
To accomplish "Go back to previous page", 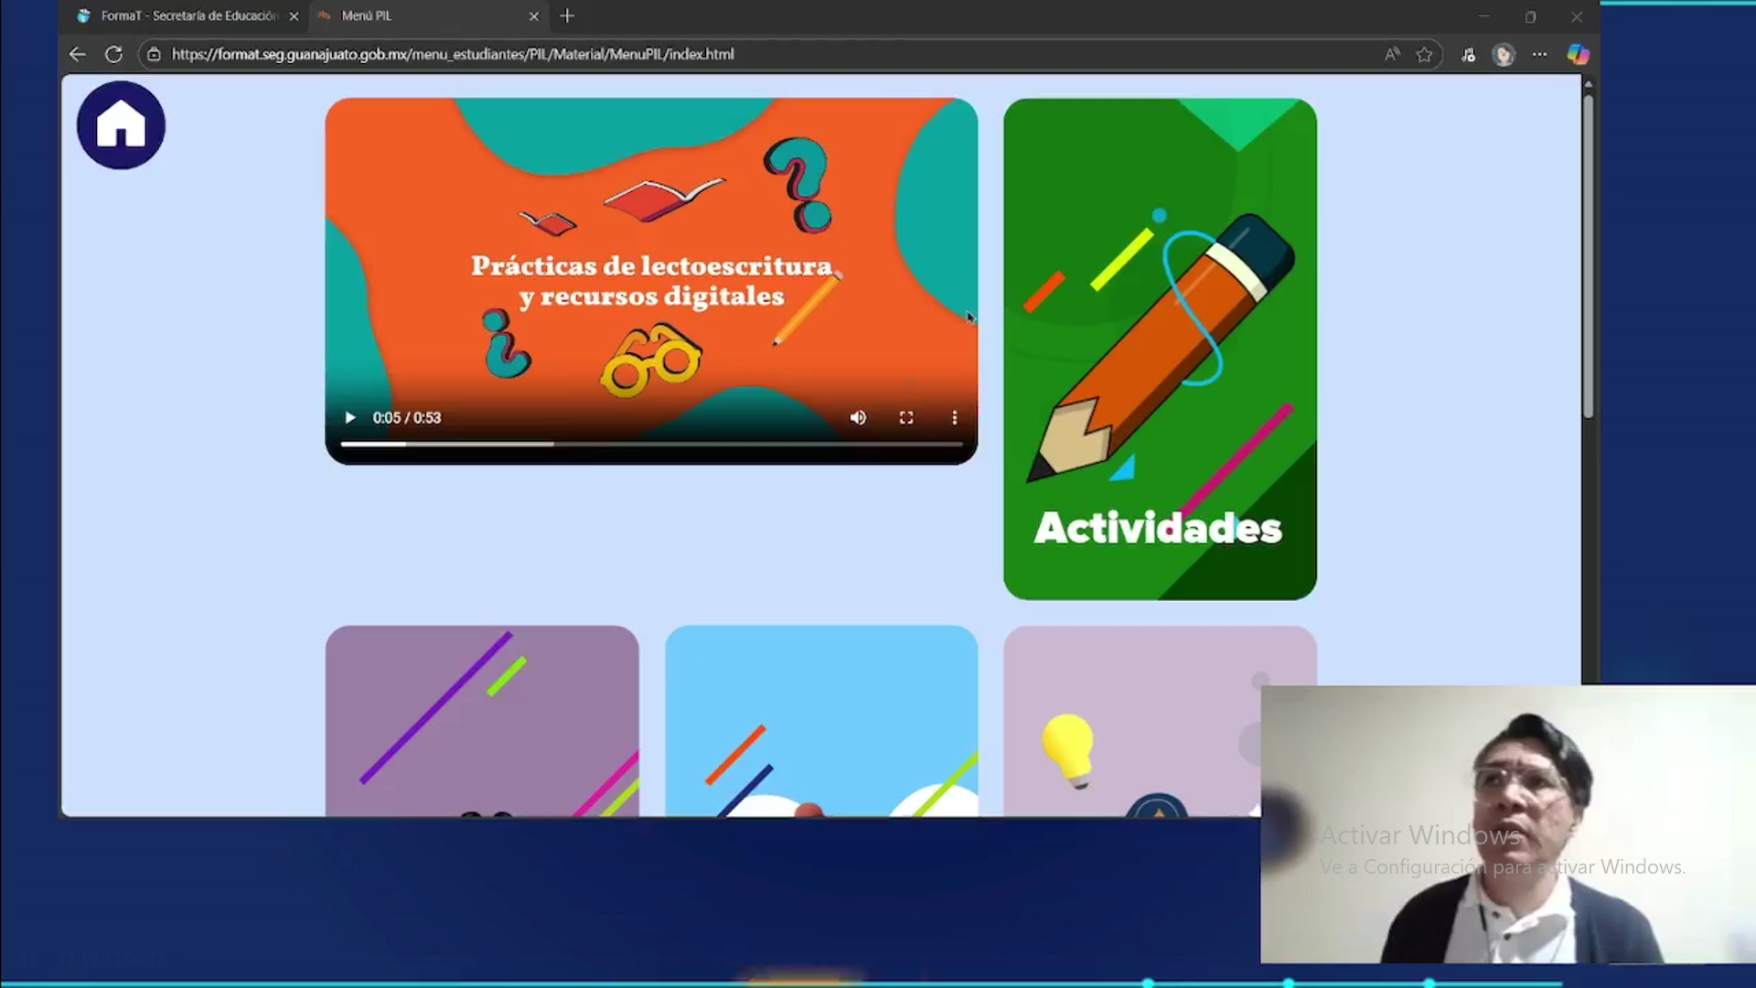I will pos(78,54).
